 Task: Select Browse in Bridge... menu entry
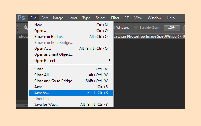click(71, 37)
